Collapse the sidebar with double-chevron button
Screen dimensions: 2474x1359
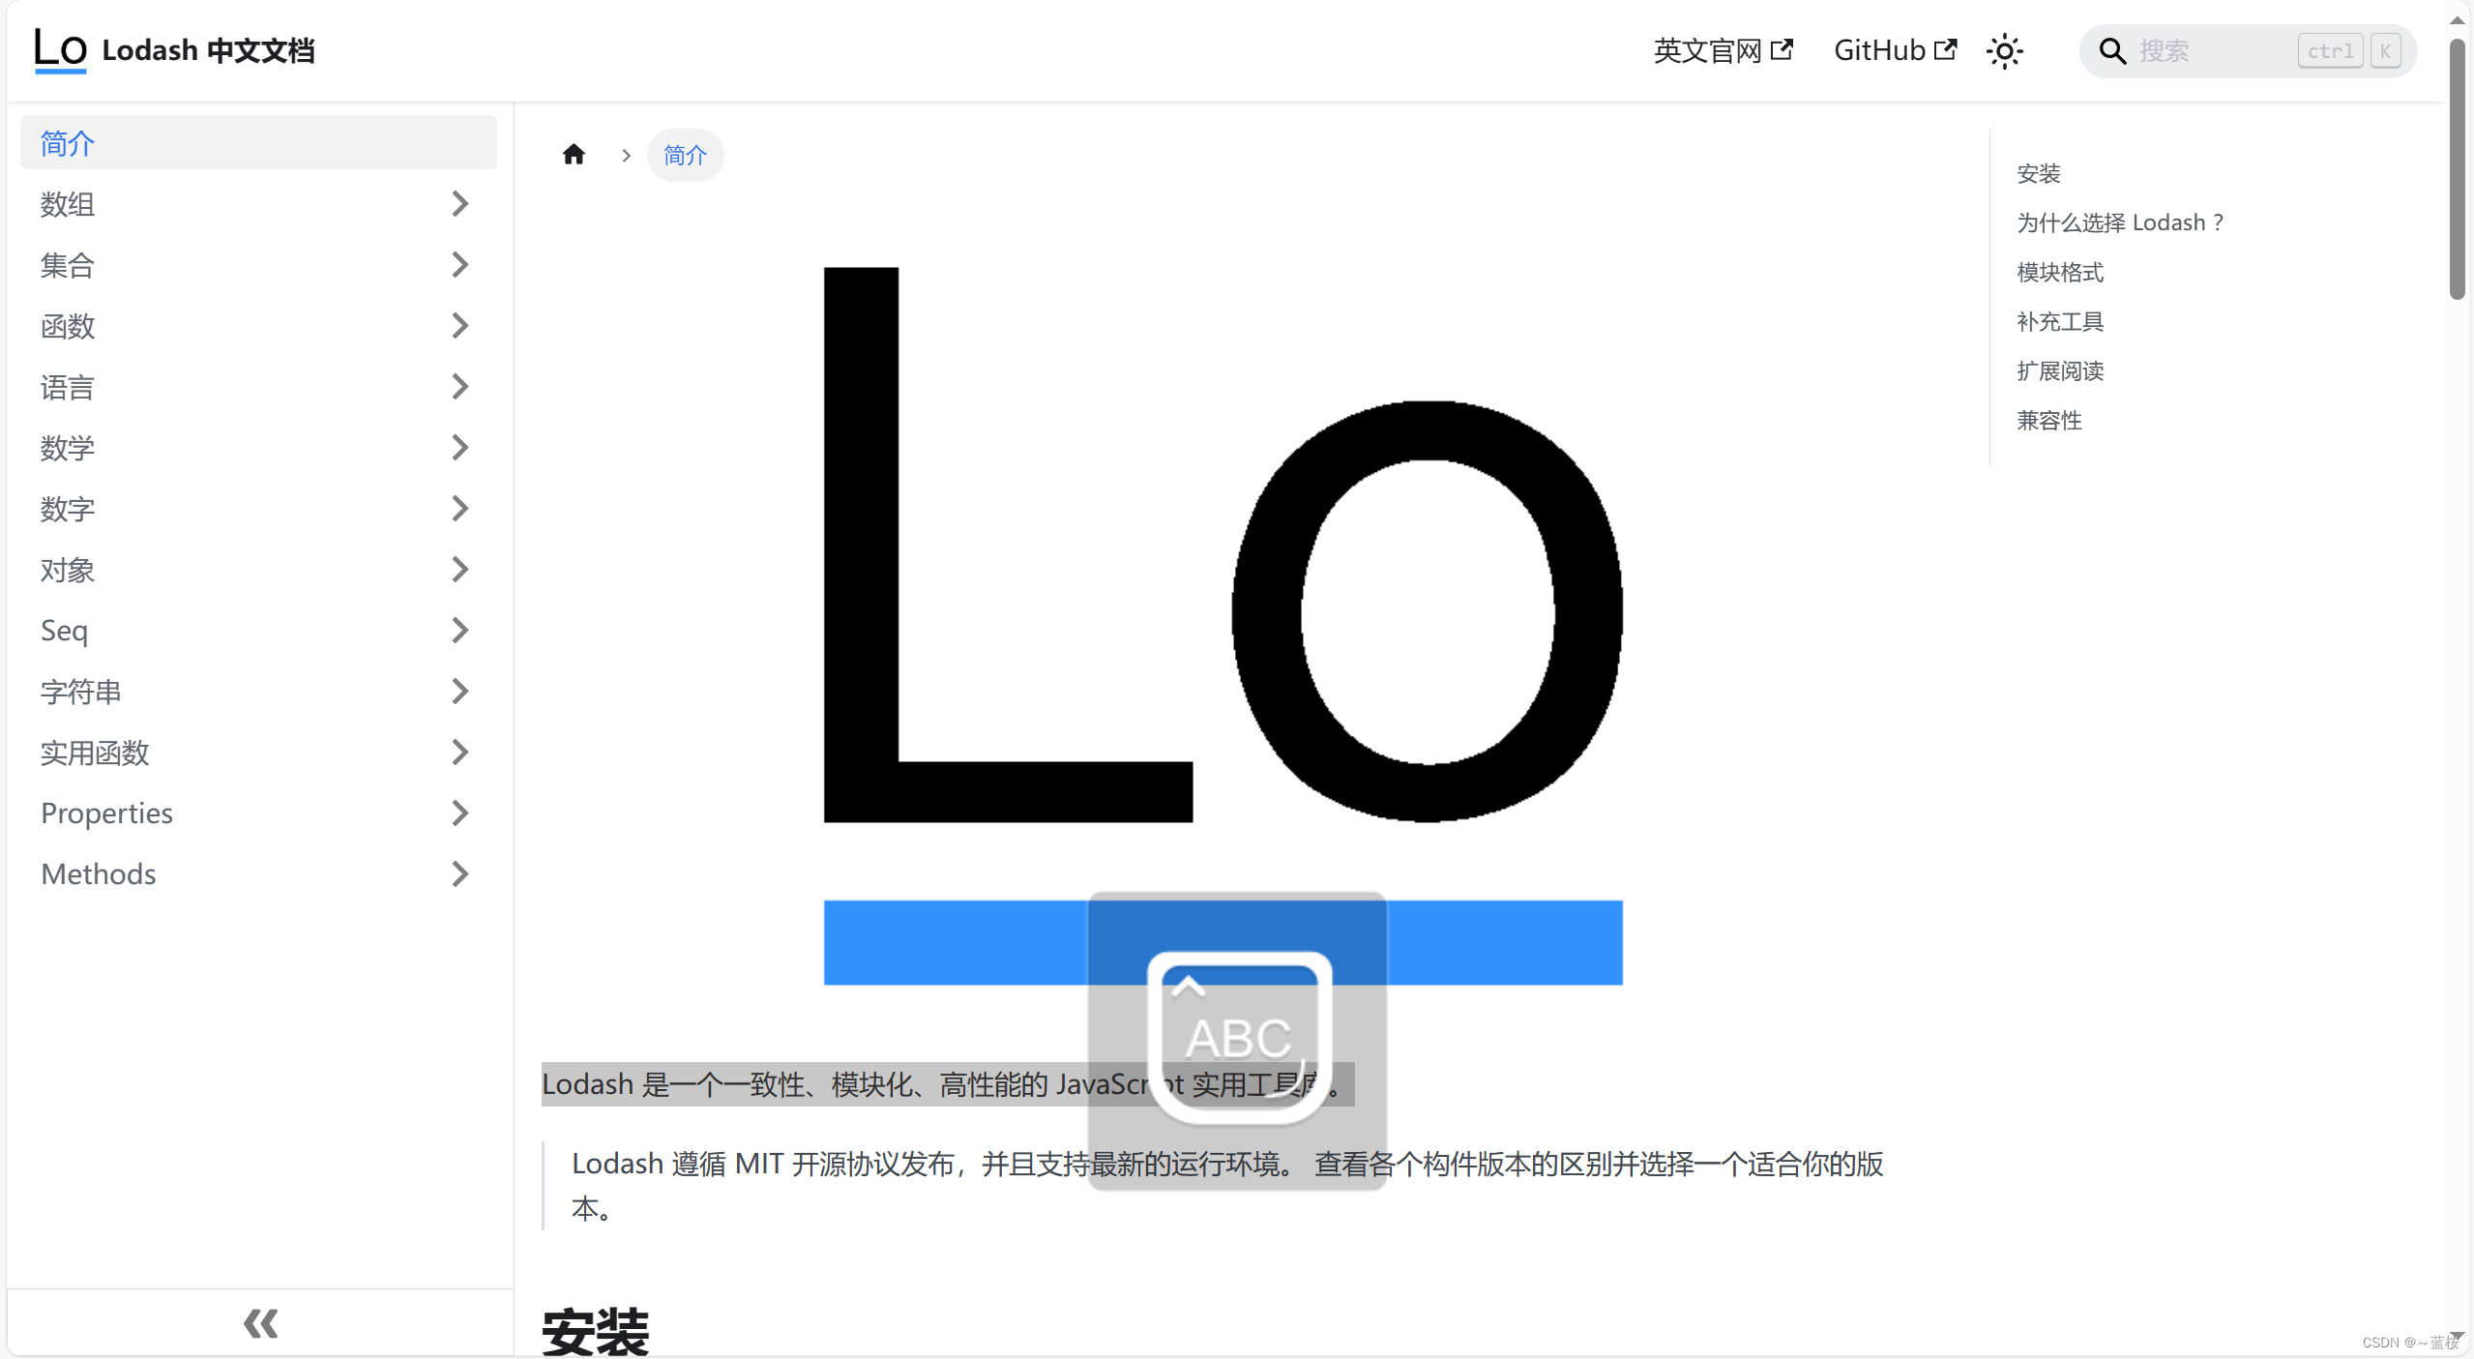point(261,1322)
